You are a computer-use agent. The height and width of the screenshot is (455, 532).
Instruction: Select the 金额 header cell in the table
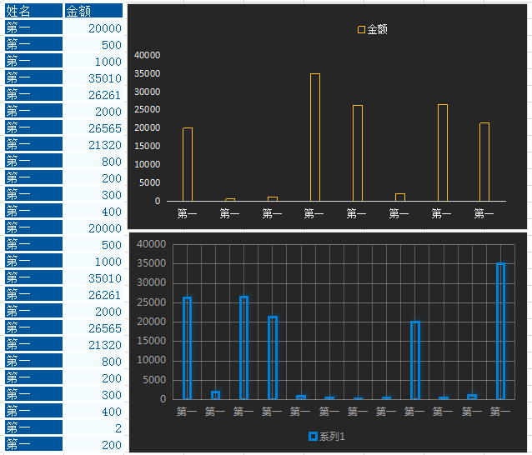[93, 11]
